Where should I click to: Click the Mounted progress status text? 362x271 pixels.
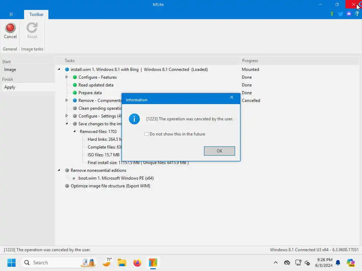[250, 70]
